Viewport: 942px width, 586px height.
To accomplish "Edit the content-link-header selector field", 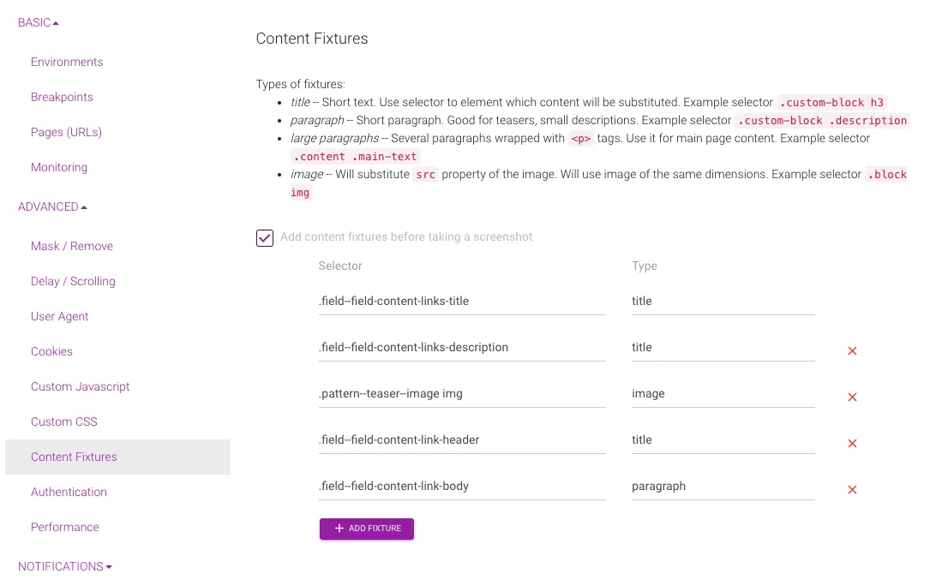I will [x=462, y=440].
